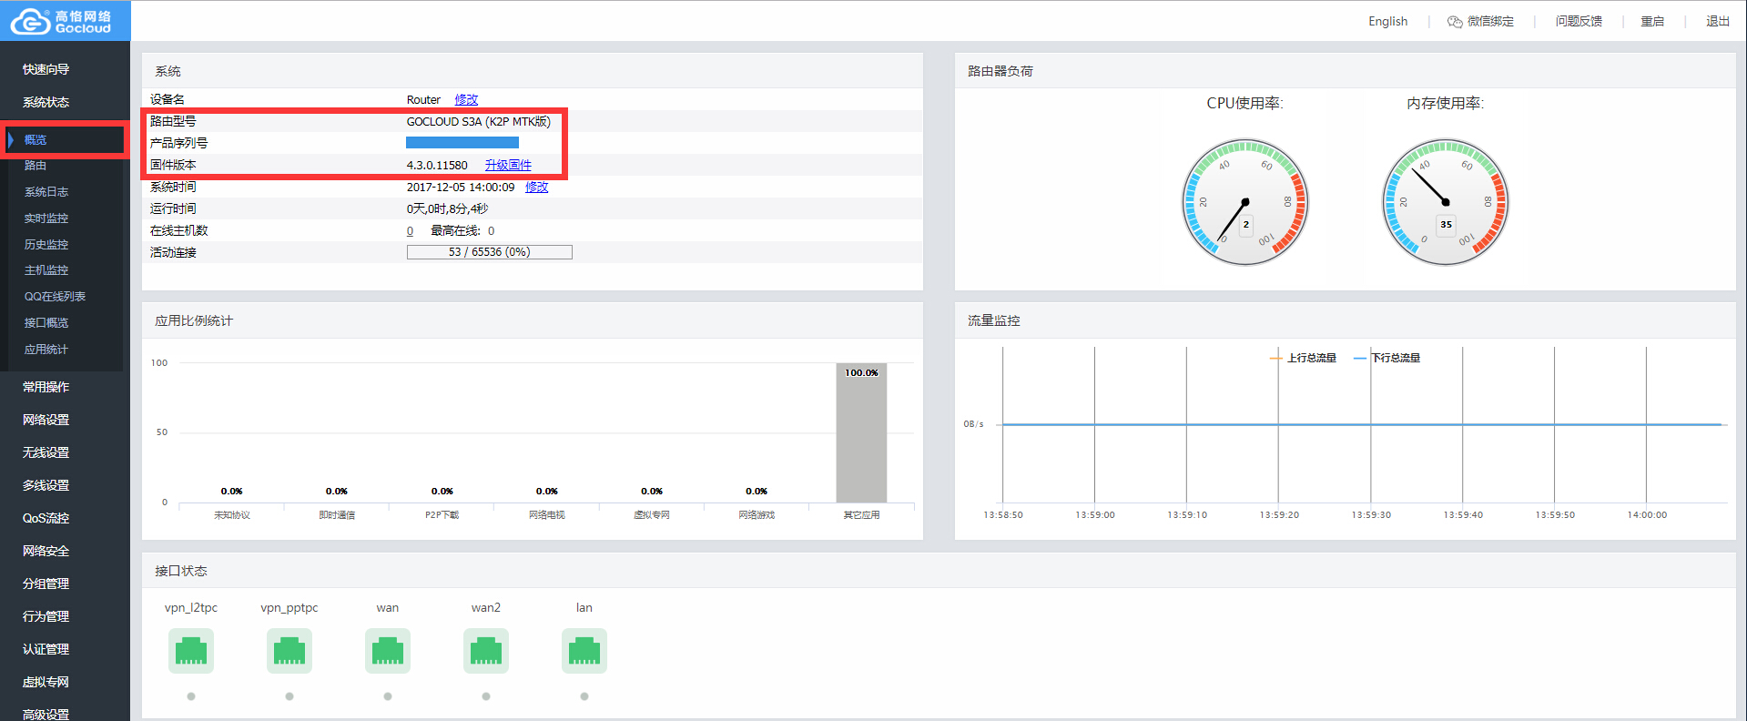Screen dimensions: 1747x721
Task: Click the 100% 其它应用 bar
Action: point(861,432)
